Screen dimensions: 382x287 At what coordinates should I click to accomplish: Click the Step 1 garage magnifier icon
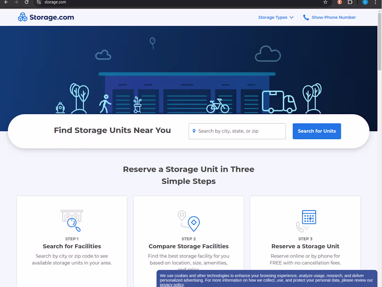pos(72,221)
